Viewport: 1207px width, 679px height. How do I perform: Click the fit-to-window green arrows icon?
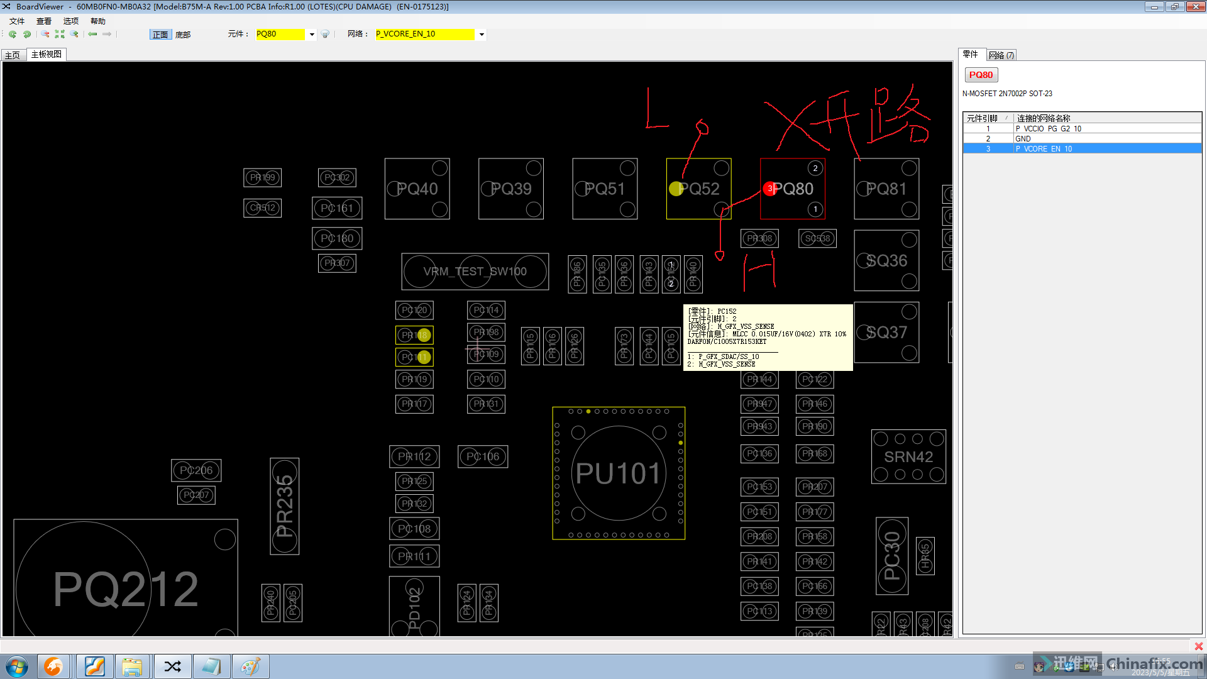tap(60, 34)
